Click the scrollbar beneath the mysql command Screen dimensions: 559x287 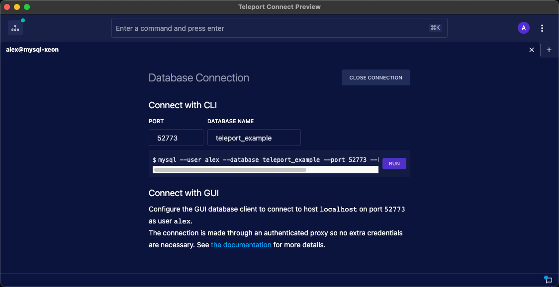tap(230, 169)
